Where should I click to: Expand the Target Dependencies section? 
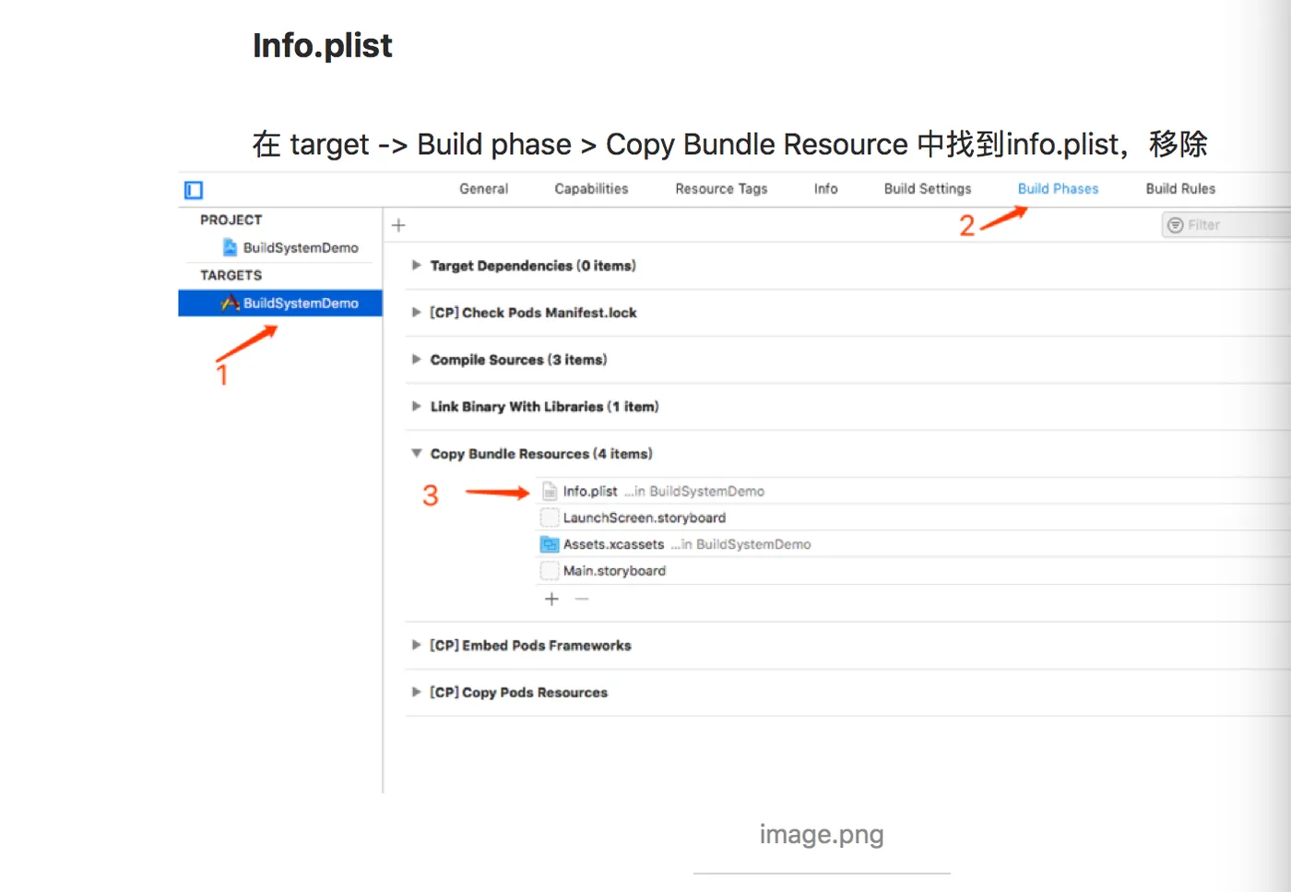coord(417,266)
